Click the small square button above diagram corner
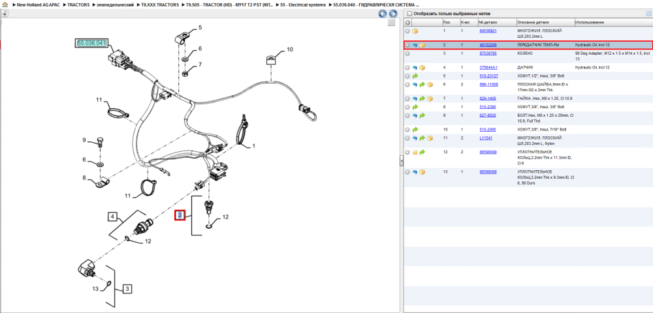 point(391,23)
